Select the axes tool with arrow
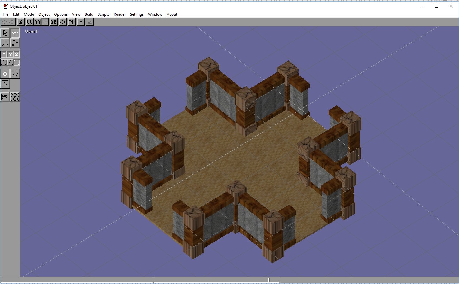459x284 pixels. 5,43
